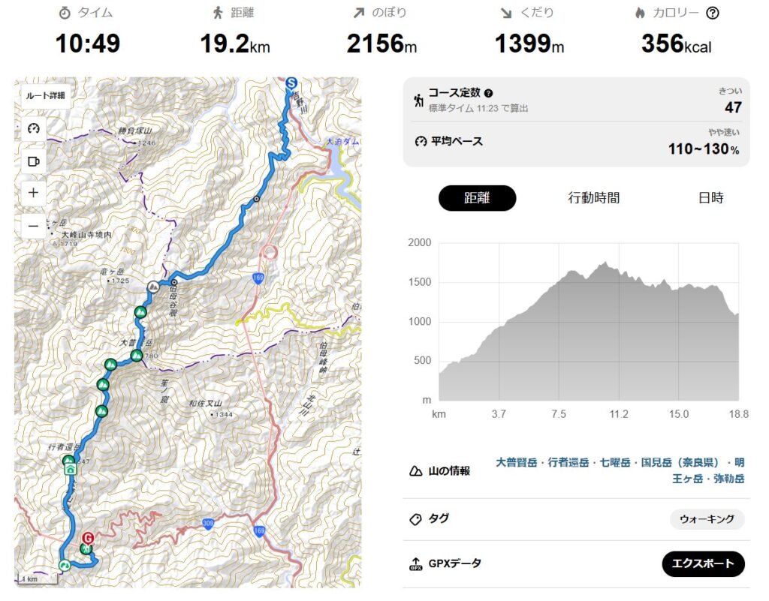Open the ルート詳細 panel
This screenshot has width=769, height=601.
[x=46, y=95]
